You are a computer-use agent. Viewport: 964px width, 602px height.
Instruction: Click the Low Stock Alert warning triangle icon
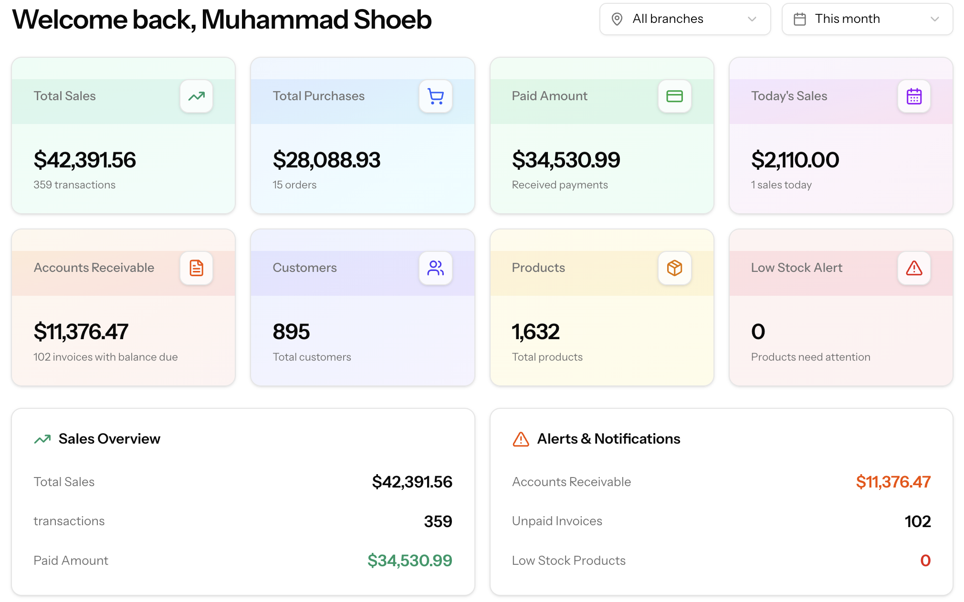point(914,268)
